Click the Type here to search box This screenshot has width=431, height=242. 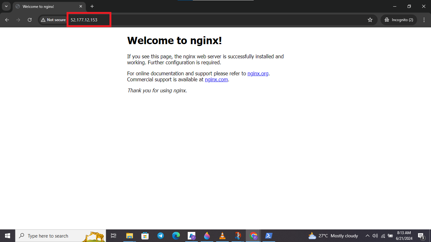coord(61,236)
